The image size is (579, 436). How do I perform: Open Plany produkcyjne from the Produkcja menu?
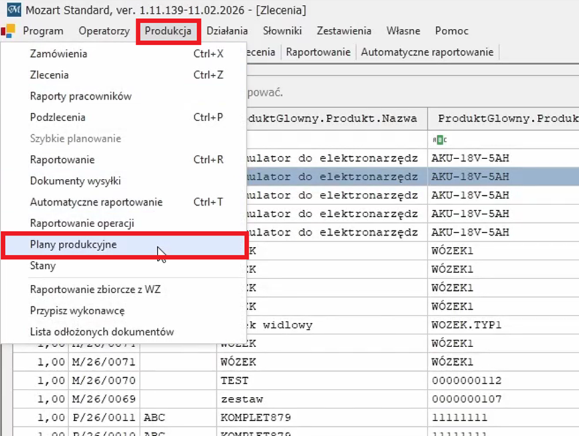coord(74,244)
